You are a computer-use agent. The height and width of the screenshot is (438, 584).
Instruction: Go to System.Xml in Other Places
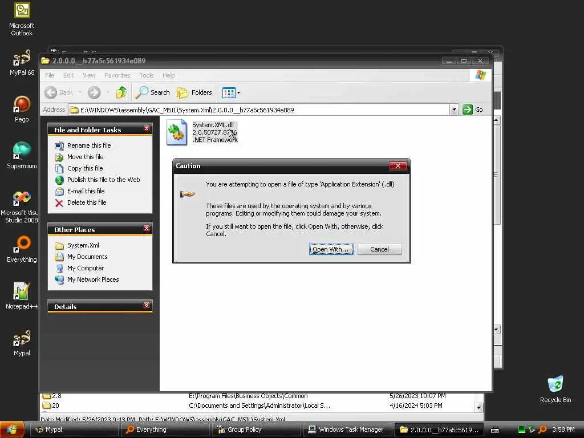pyautogui.click(x=83, y=245)
